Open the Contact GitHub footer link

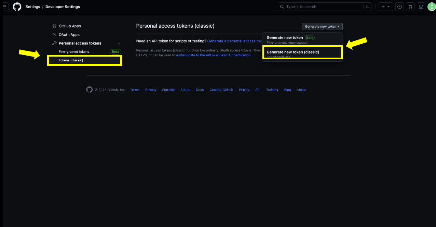pos(221,90)
